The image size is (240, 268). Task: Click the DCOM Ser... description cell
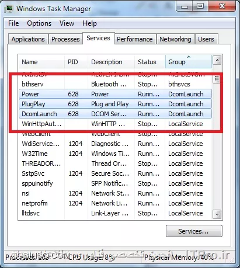click(109, 114)
